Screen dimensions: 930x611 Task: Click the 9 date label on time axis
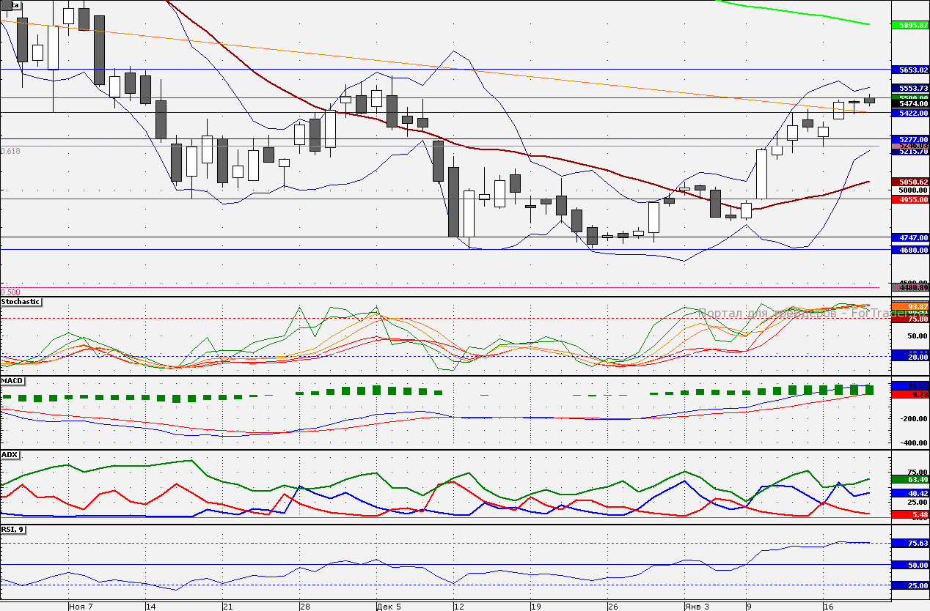pyautogui.click(x=750, y=607)
